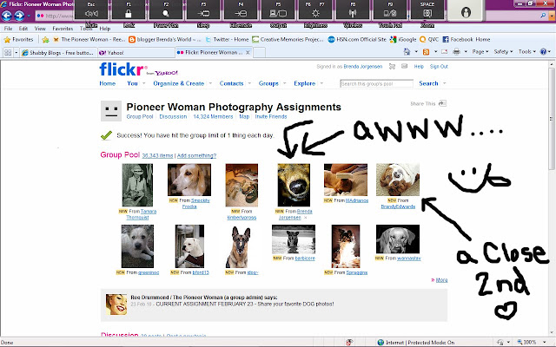Click the Zoom SPACE hotkey icon in overlay

click(427, 14)
